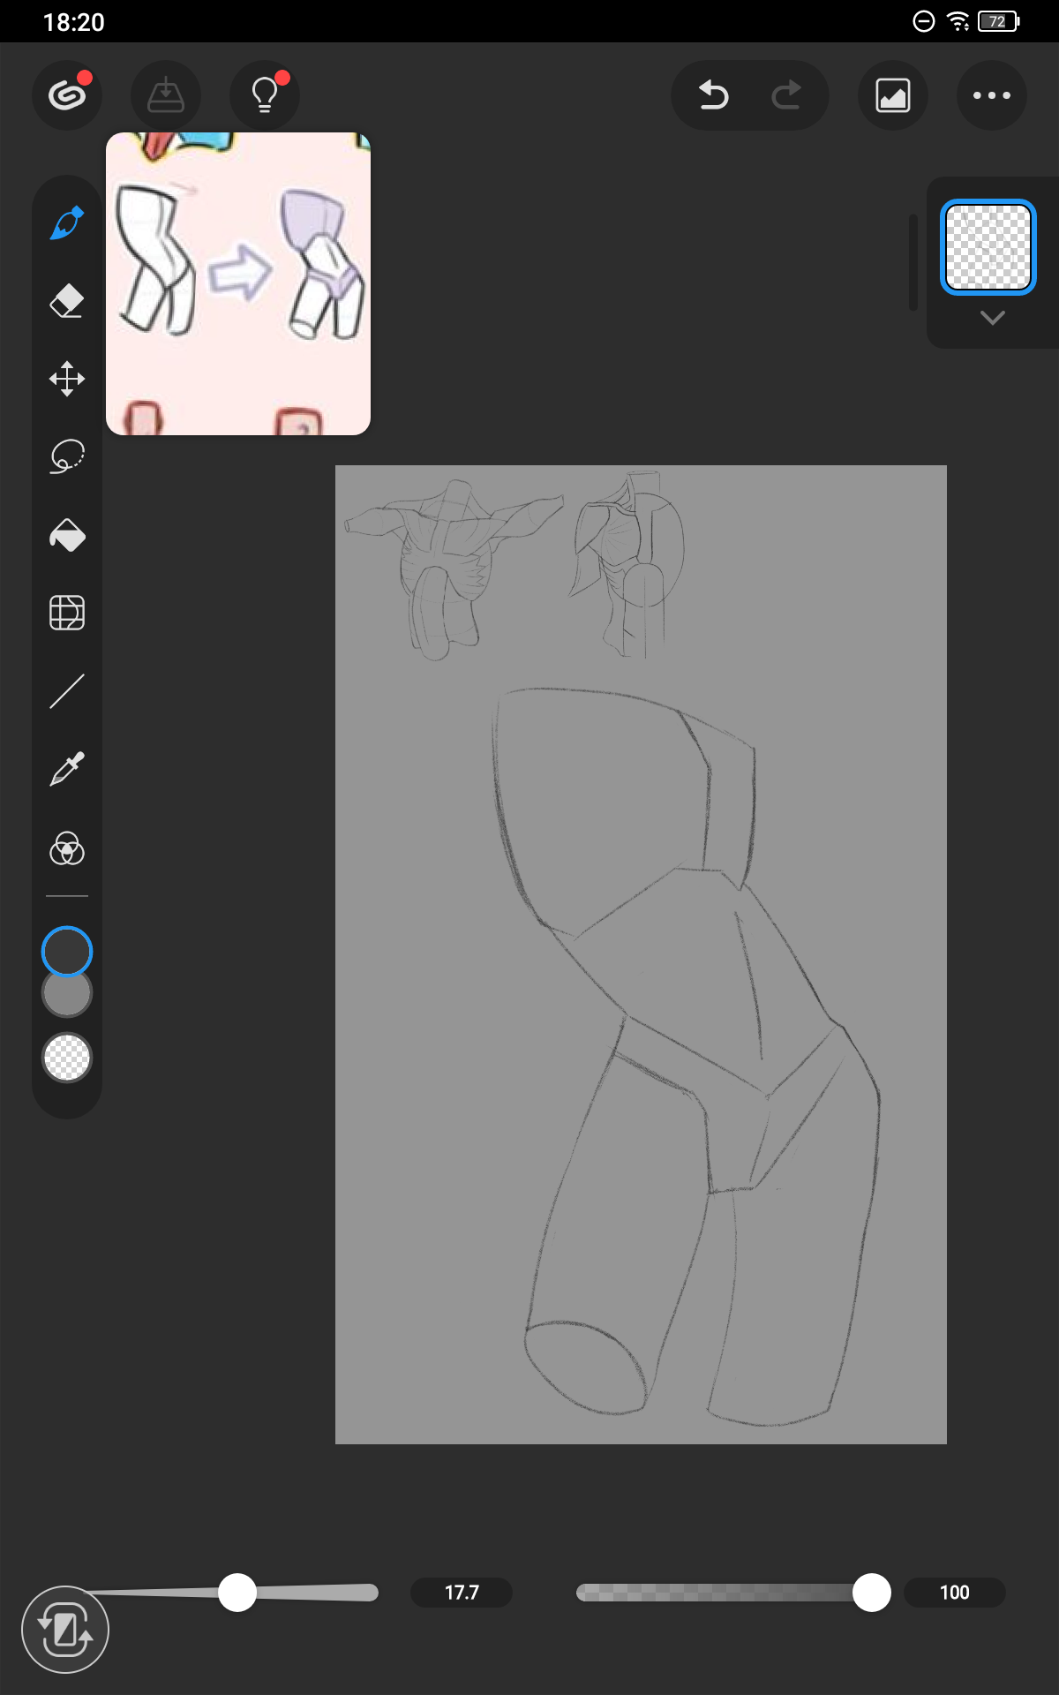
Task: Select the Brush pen tool
Action: 67,223
